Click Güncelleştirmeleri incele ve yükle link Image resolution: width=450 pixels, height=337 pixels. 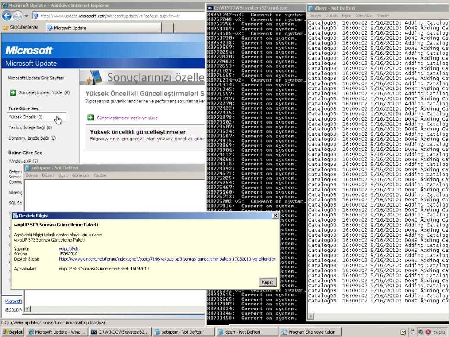[127, 118]
